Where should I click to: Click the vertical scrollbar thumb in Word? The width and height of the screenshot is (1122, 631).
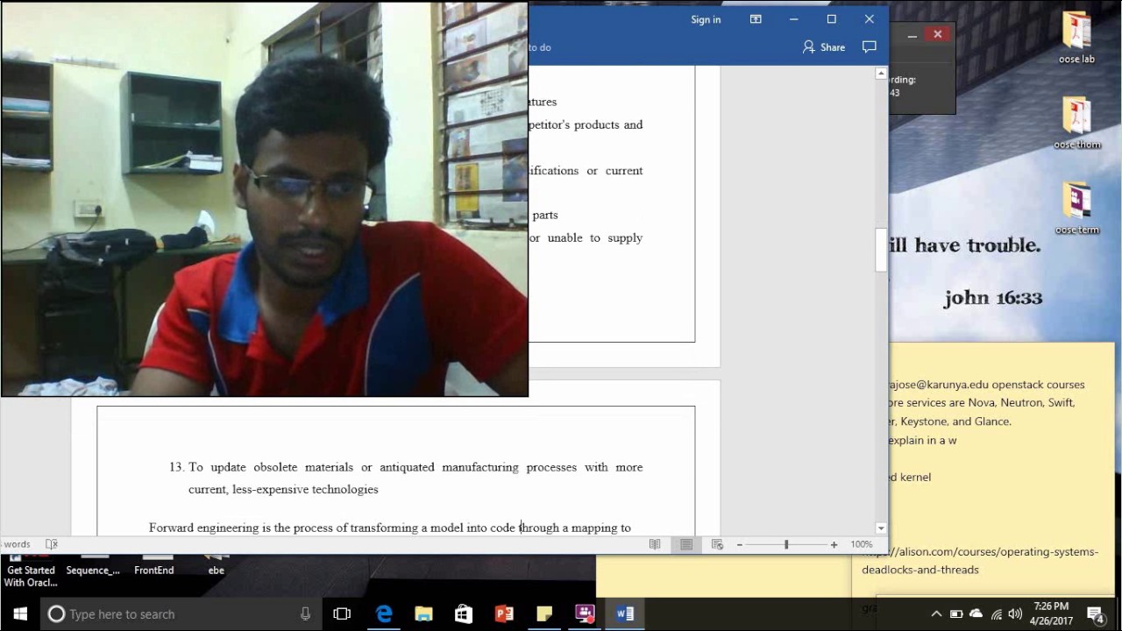click(881, 251)
